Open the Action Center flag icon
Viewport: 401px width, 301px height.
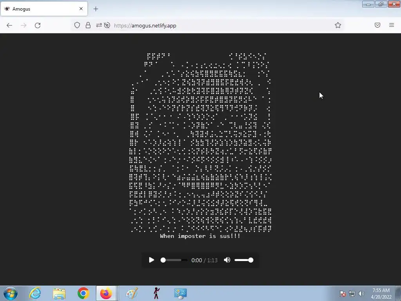(x=343, y=294)
